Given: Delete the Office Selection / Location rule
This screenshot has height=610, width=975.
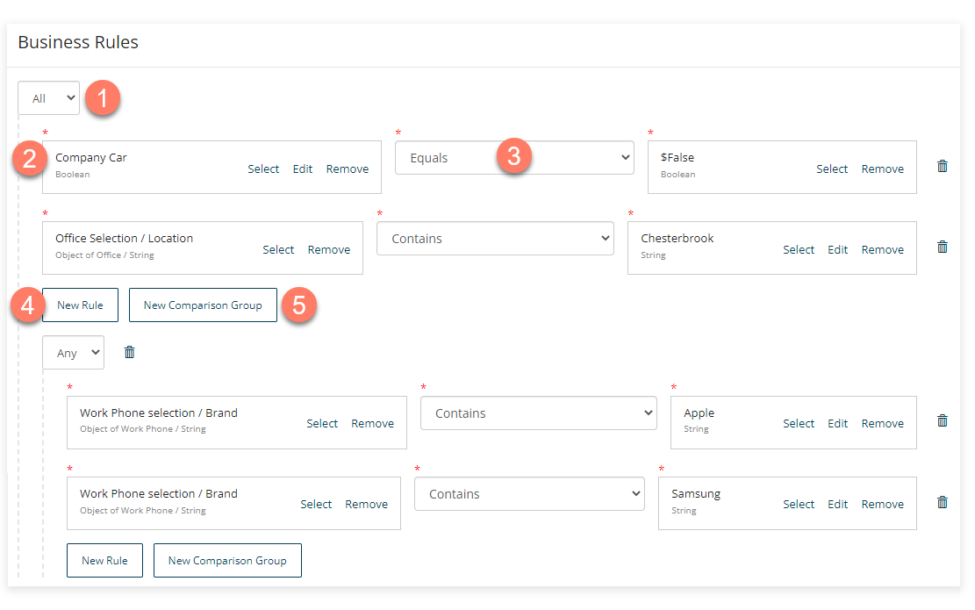Looking at the screenshot, I should click(942, 247).
